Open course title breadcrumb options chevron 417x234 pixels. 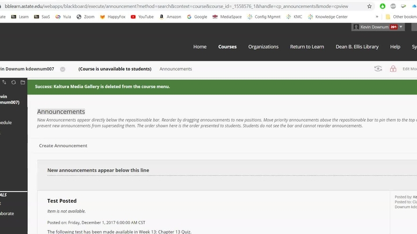coord(63,70)
